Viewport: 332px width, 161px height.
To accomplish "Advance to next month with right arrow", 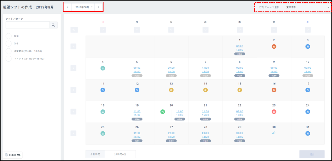I will coord(99,7).
